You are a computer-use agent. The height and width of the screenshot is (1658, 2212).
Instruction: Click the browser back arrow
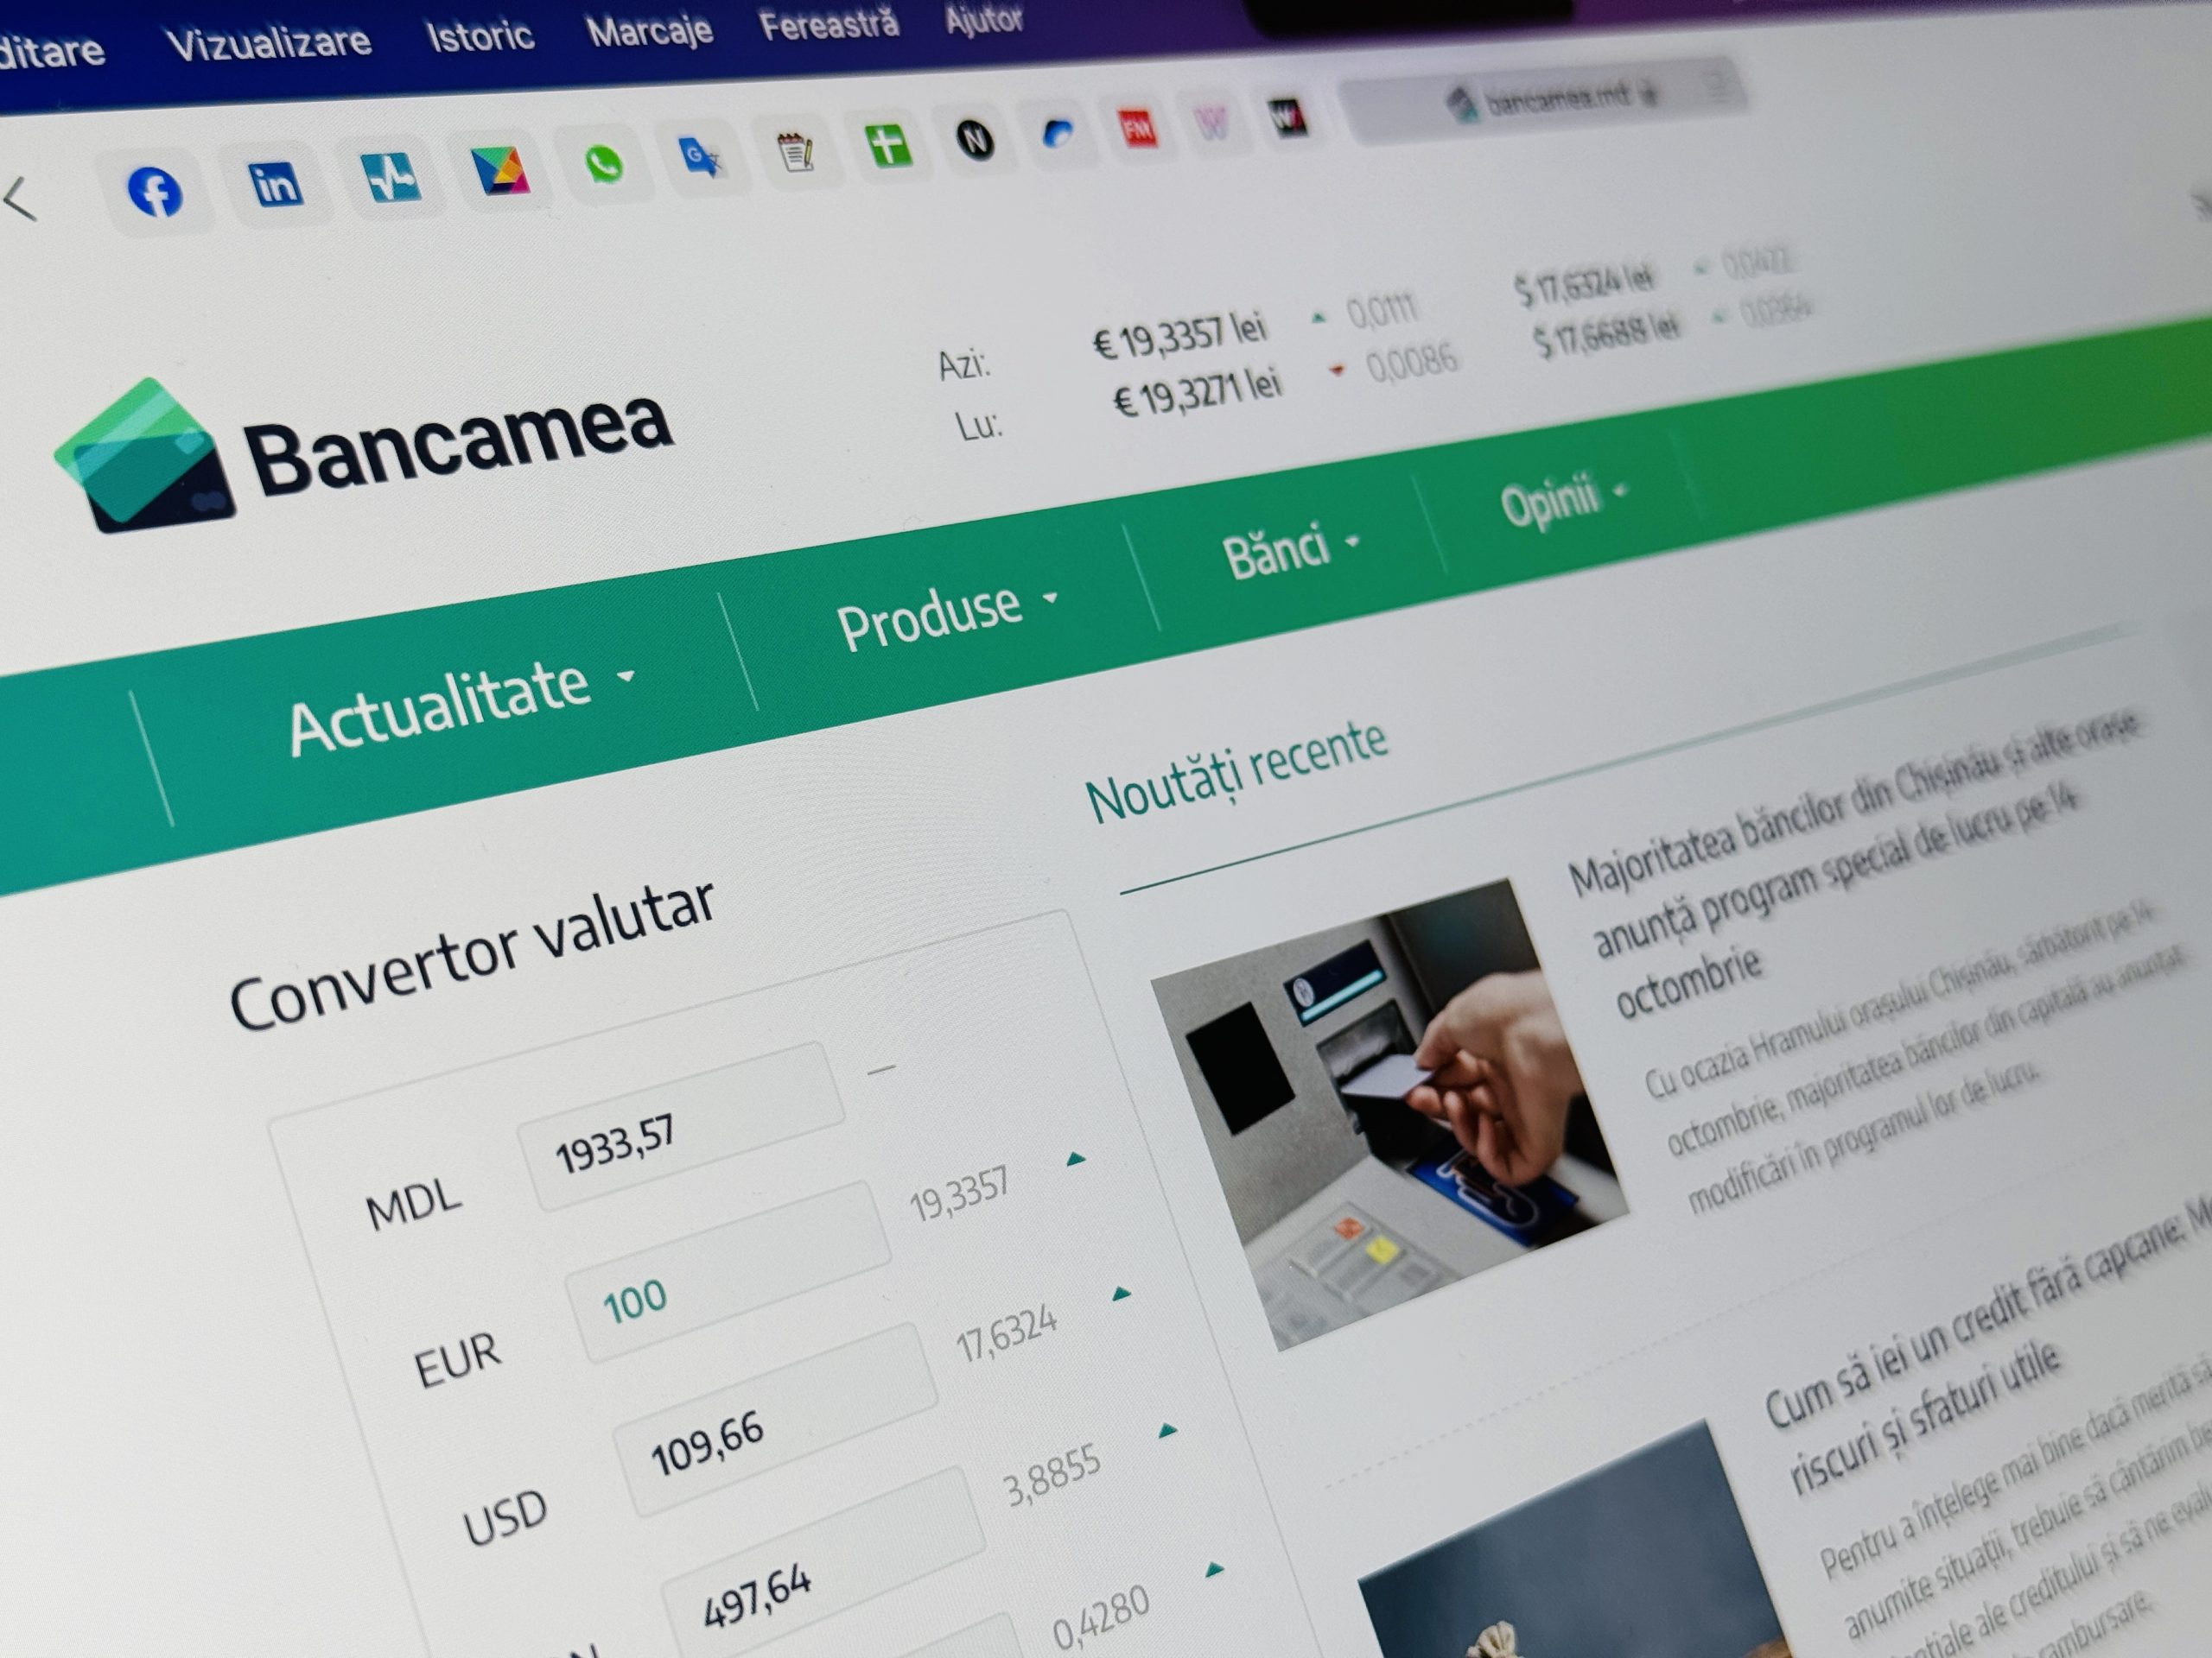click(20, 199)
